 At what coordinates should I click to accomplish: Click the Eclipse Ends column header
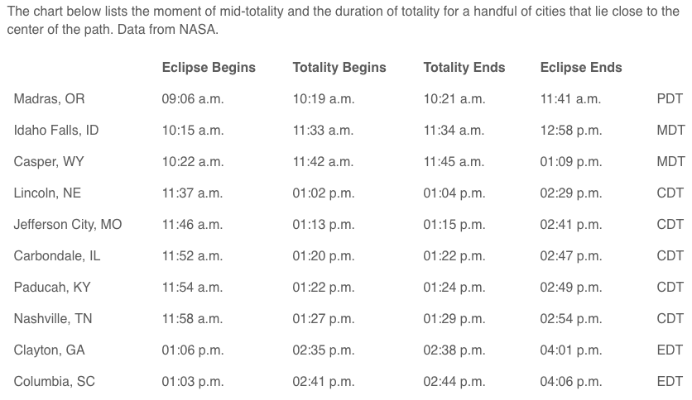coord(581,68)
